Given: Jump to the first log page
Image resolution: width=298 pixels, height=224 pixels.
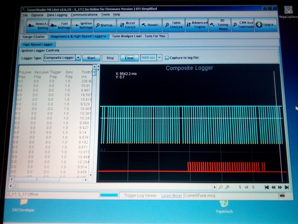Looking at the screenshot, I should coord(267,187).
